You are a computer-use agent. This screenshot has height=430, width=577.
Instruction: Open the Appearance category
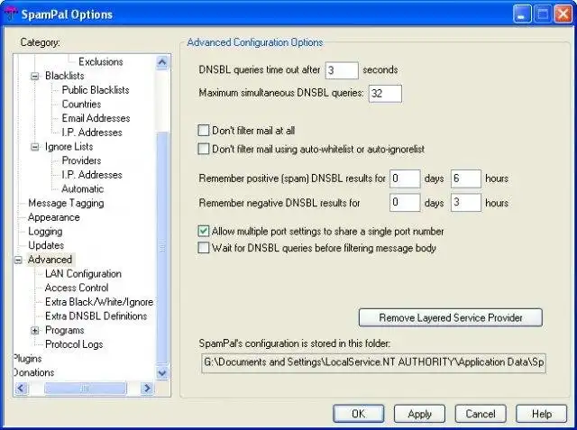54,217
